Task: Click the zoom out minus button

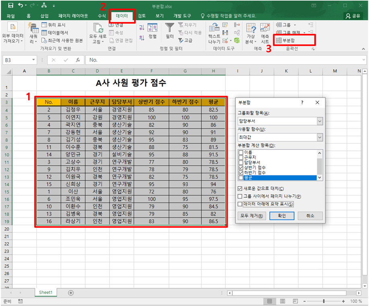Action: tap(305, 301)
